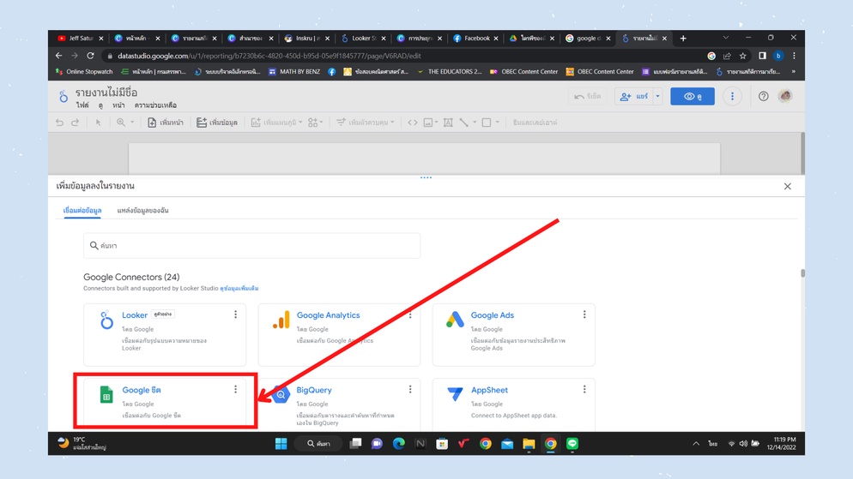Open the user account avatar
Viewport: 853px width, 479px height.
point(785,96)
